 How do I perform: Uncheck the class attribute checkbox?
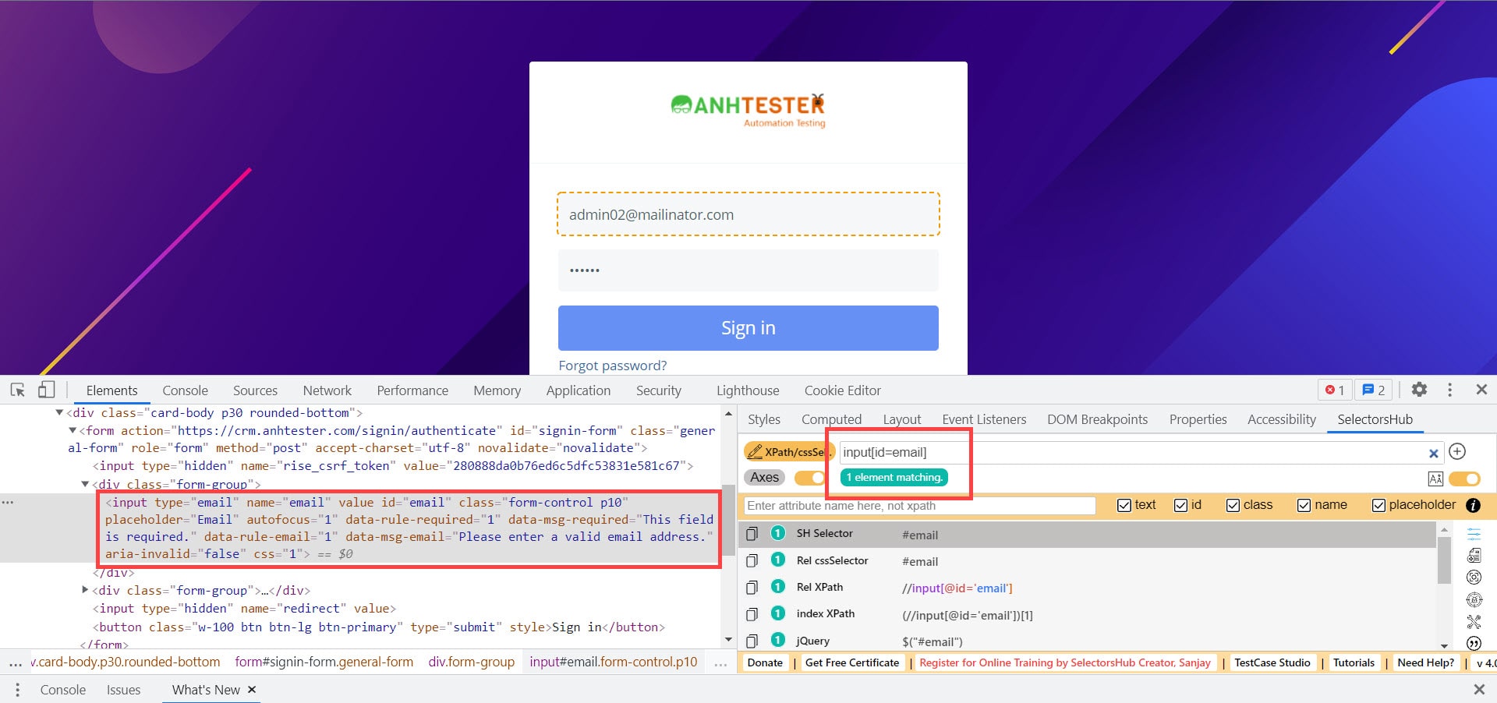coord(1233,505)
